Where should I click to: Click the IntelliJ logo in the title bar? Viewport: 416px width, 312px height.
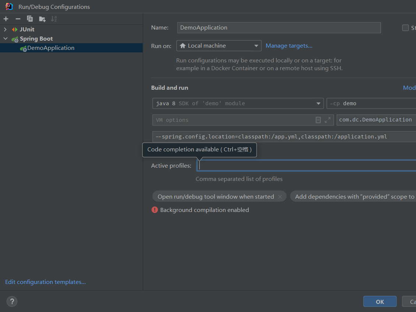tap(9, 6)
